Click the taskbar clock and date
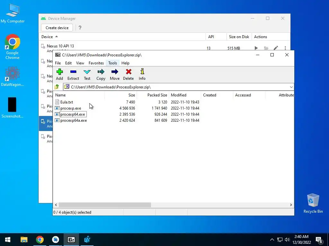This screenshot has width=329, height=246. (301, 240)
